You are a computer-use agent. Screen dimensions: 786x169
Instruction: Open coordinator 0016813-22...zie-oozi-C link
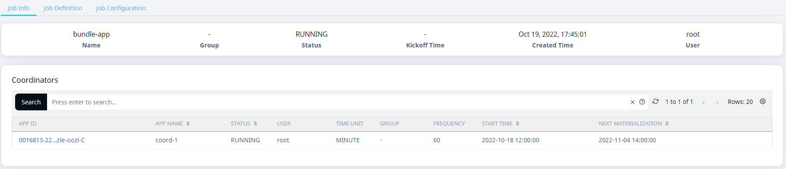(52, 140)
